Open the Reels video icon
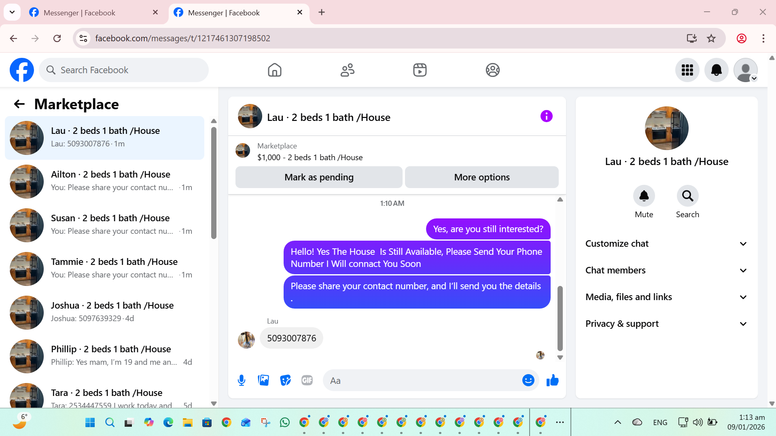The height and width of the screenshot is (436, 776). (x=420, y=70)
